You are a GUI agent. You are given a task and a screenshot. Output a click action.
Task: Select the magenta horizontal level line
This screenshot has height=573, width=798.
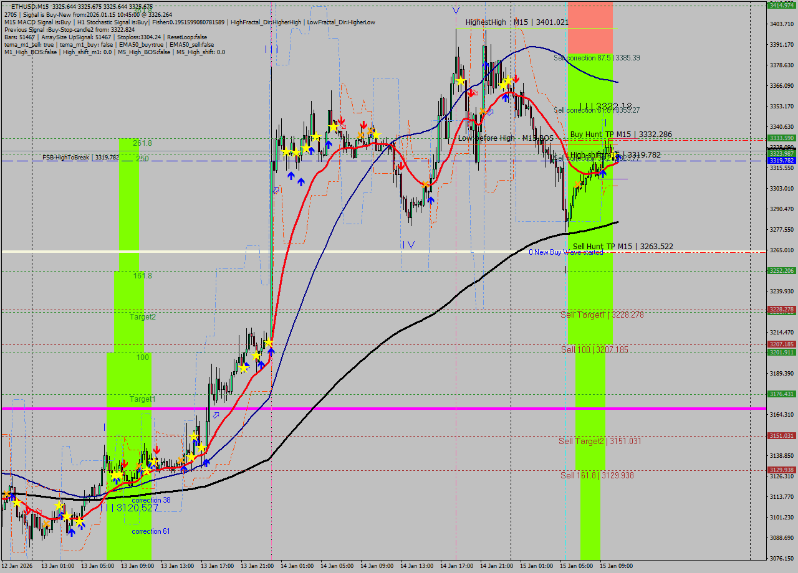tap(374, 409)
